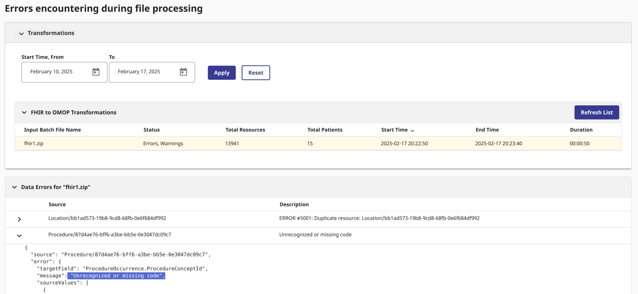Click the highlighted "Unrecognized or missing code" text
The height and width of the screenshot is (294, 638).
pos(116,276)
